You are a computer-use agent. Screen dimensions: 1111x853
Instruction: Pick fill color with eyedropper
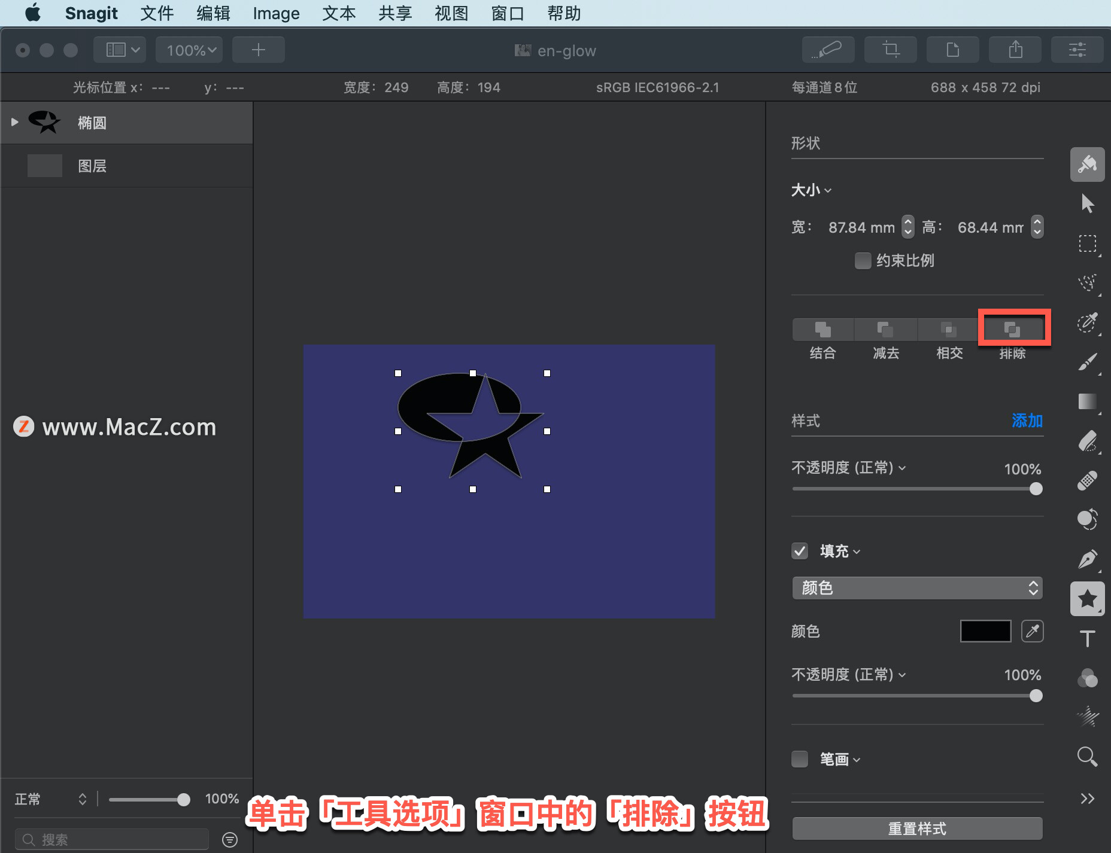tap(1032, 631)
